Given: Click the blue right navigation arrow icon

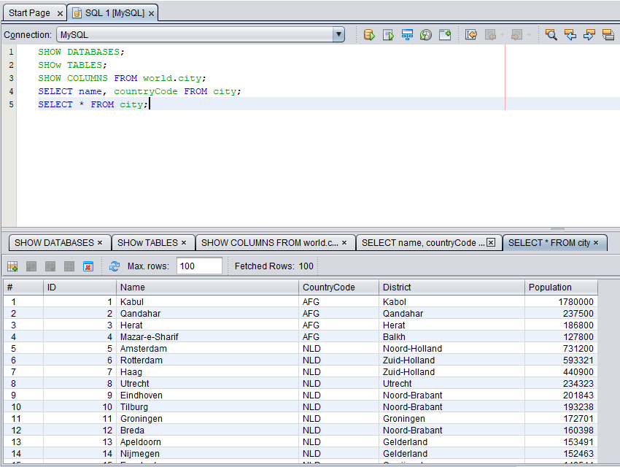Looking at the screenshot, I should click(x=589, y=34).
